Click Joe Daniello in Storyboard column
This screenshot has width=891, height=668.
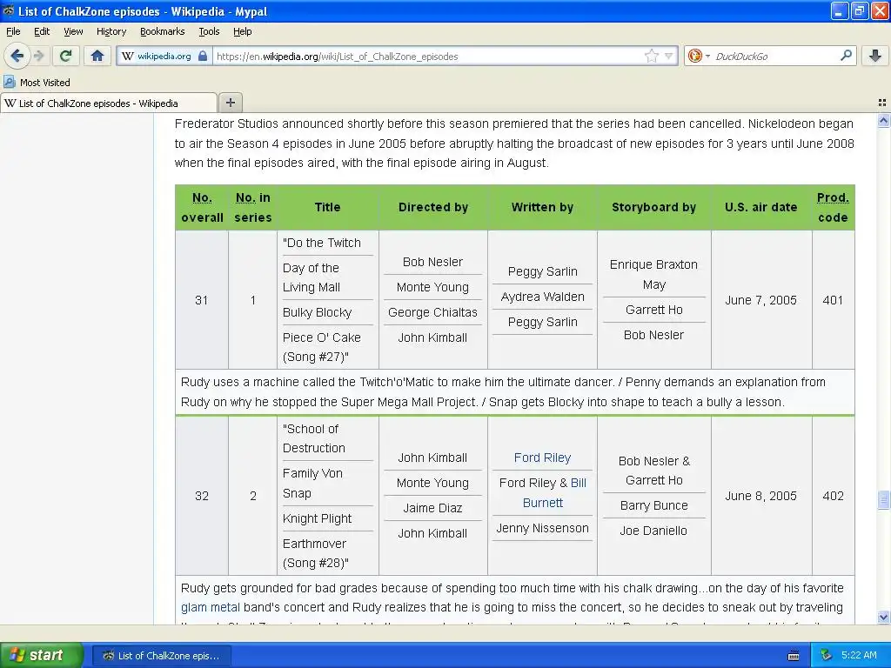653,531
